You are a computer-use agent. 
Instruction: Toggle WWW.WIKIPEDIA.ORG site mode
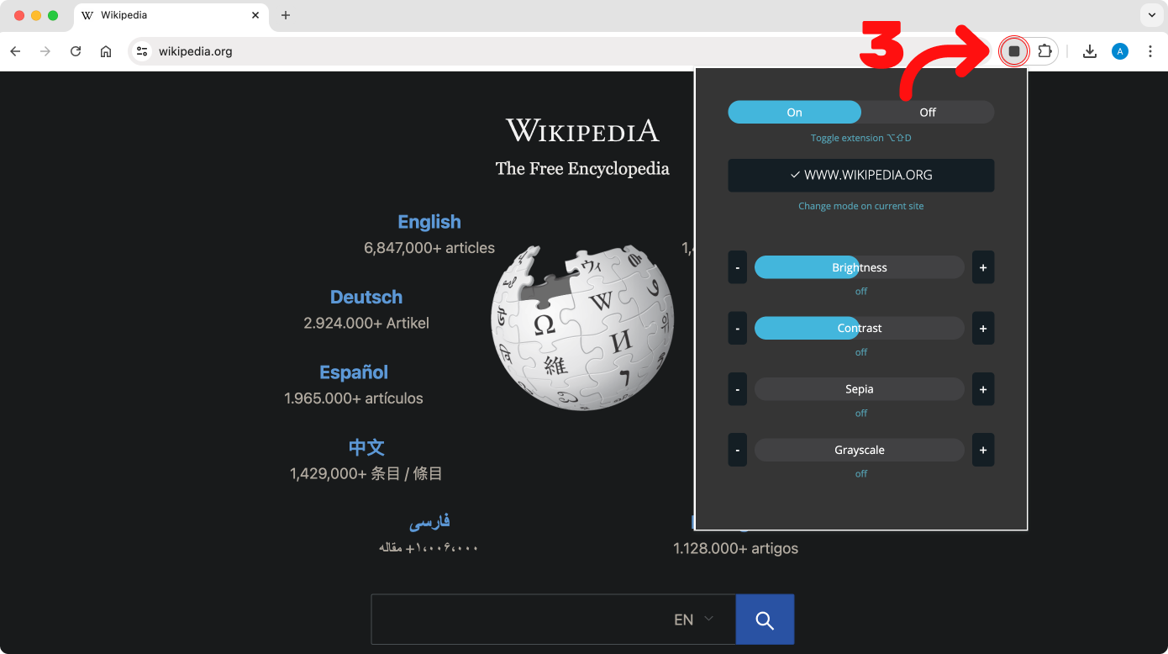tap(860, 175)
